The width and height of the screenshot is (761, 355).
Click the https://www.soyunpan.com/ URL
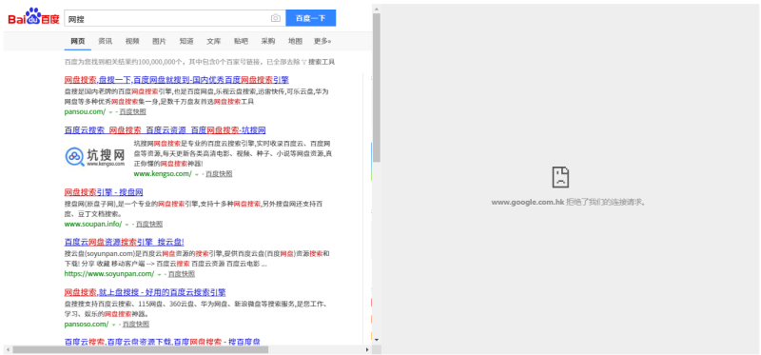point(109,274)
